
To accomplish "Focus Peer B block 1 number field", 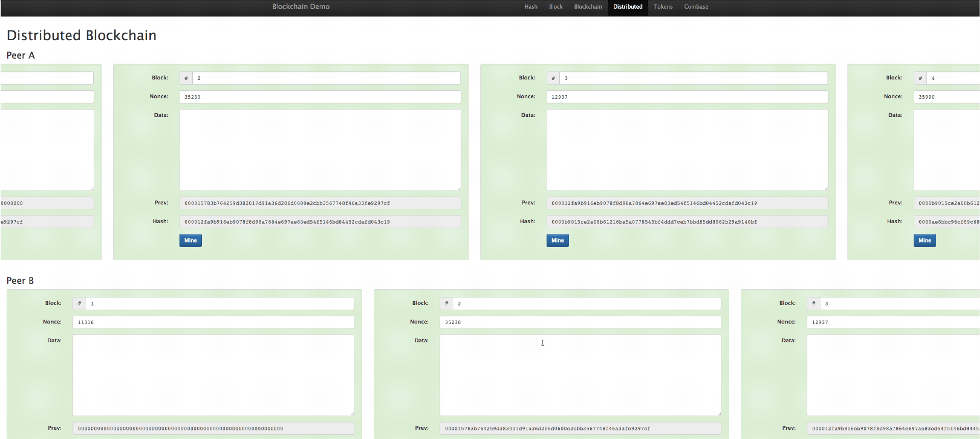I will (x=220, y=304).
